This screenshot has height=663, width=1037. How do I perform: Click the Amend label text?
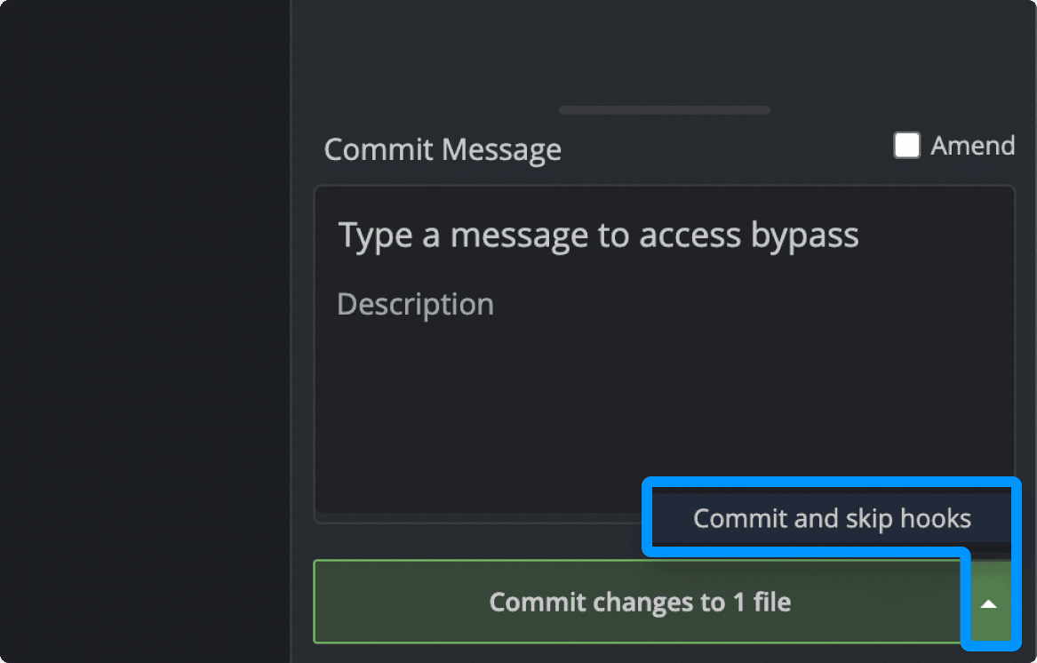pyautogui.click(x=972, y=146)
